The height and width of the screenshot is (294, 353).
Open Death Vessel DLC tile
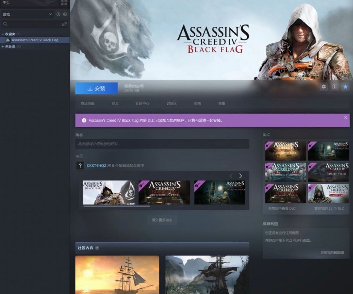coord(328,172)
